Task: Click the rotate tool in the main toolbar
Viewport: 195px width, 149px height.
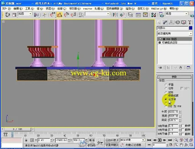Action: (x=8, y=15)
